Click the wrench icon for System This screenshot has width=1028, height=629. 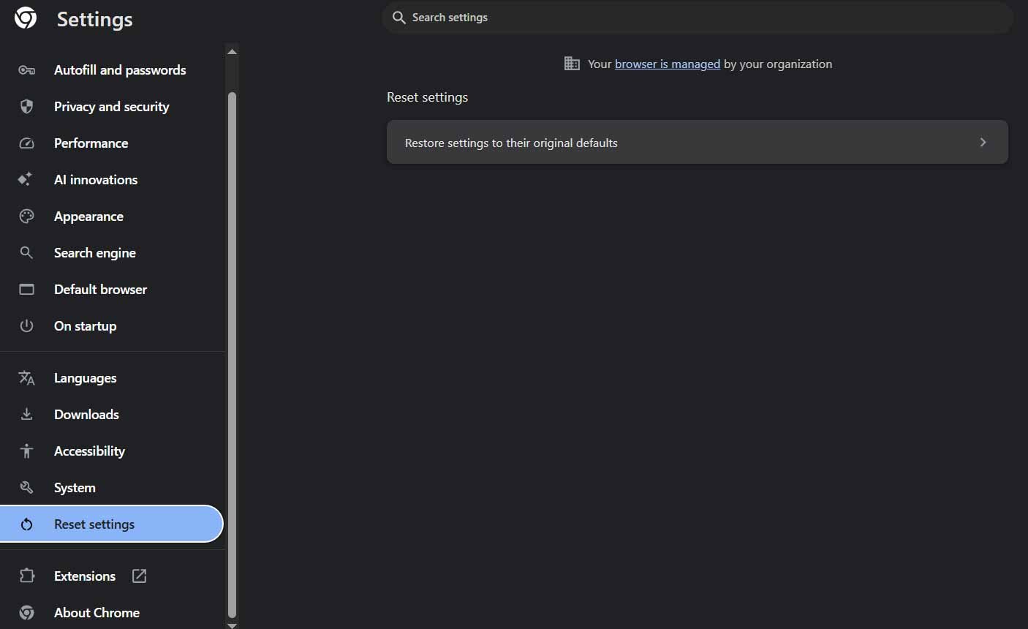pyautogui.click(x=26, y=488)
